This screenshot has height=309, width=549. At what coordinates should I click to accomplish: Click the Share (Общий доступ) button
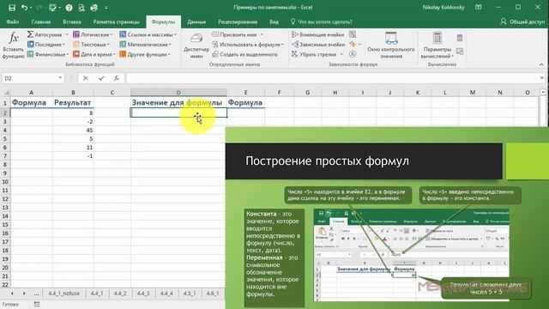tap(522, 21)
